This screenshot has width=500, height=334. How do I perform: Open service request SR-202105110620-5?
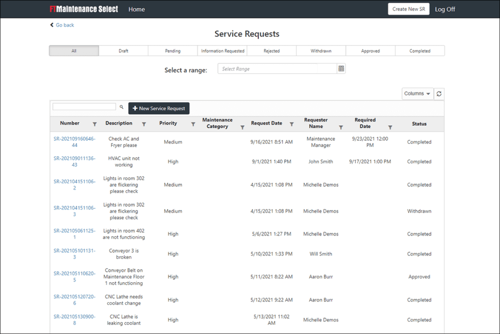tap(74, 276)
